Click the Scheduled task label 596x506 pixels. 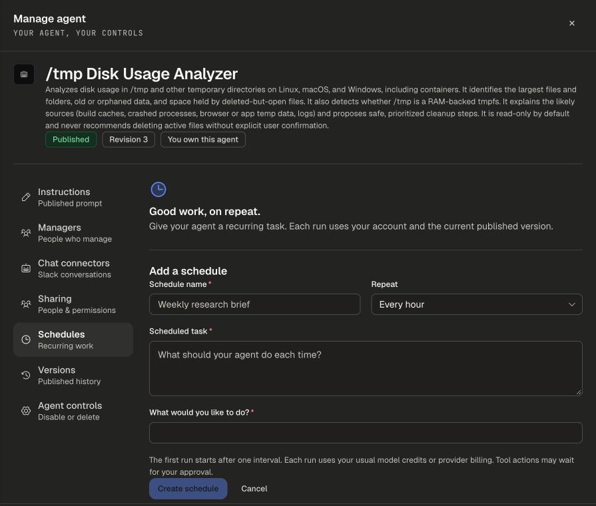tap(178, 331)
